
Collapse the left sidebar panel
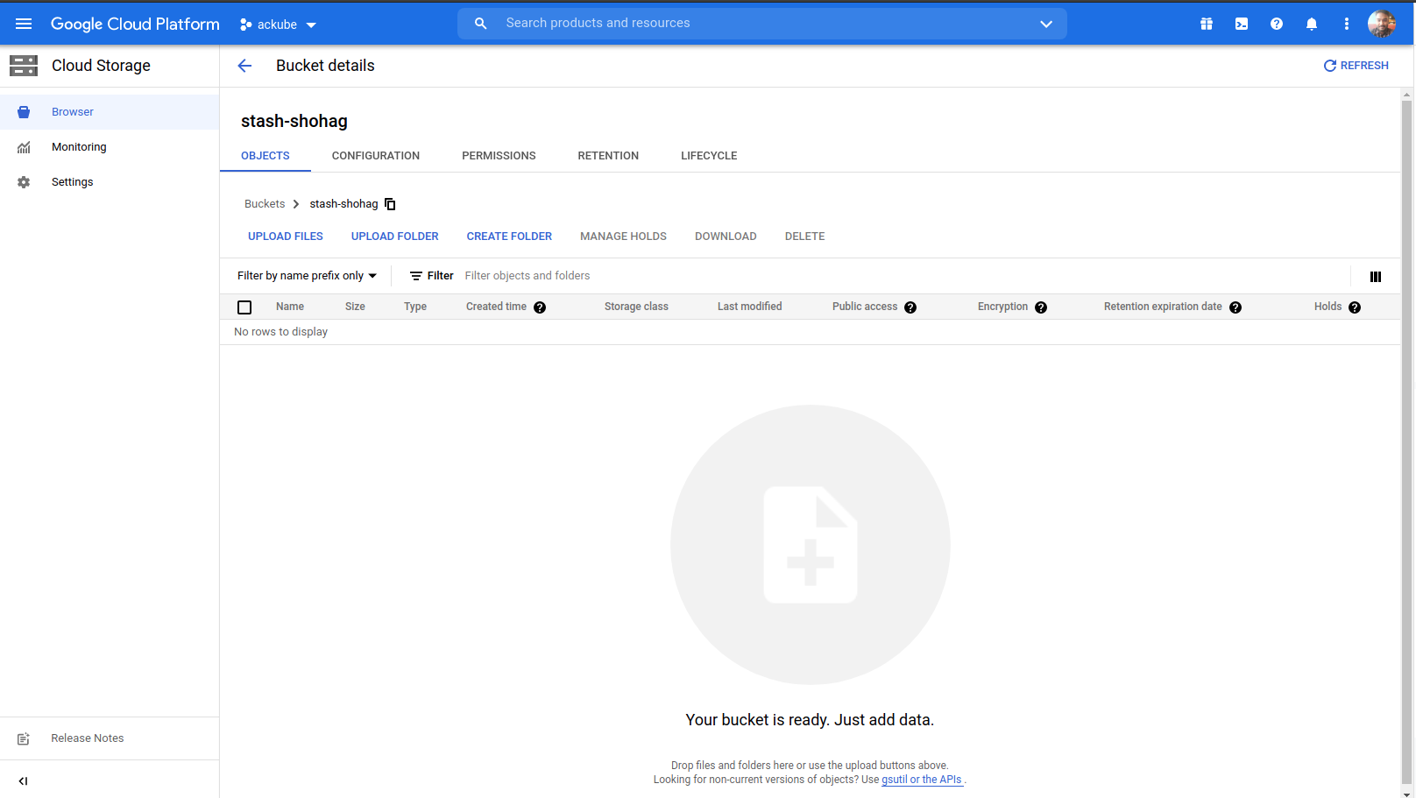[24, 780]
